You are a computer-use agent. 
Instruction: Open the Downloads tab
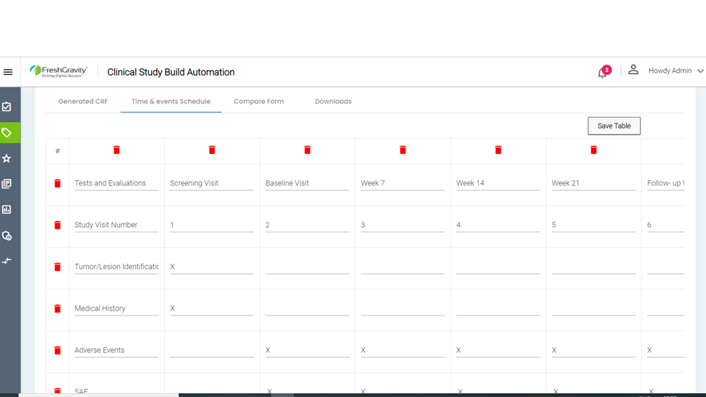(x=333, y=101)
